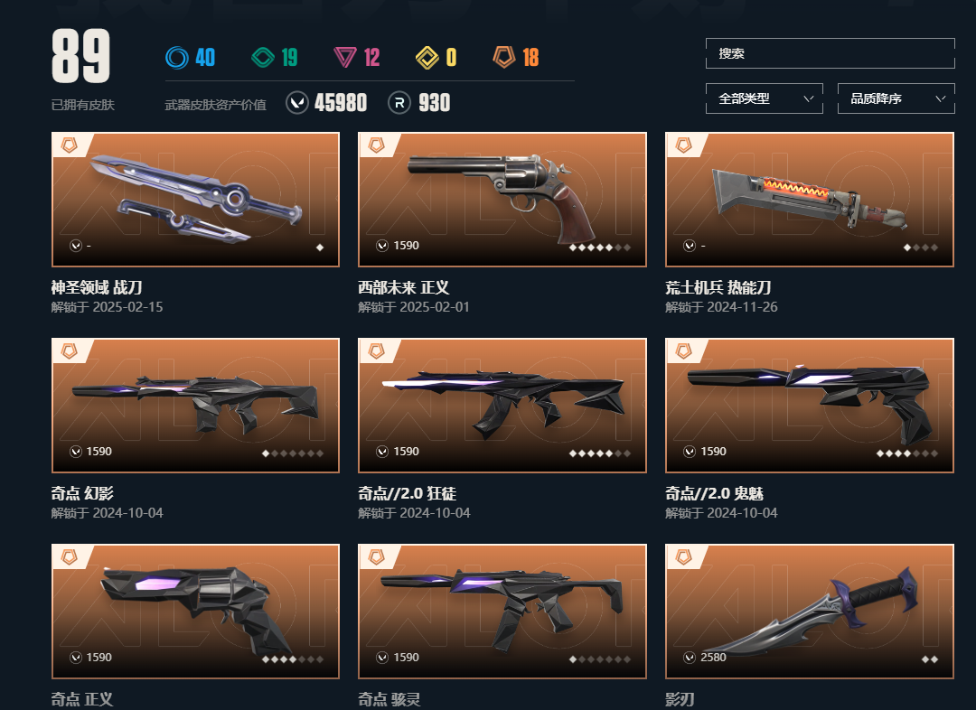Click tier badge on 神圣领域 战刀 card

(x=69, y=145)
